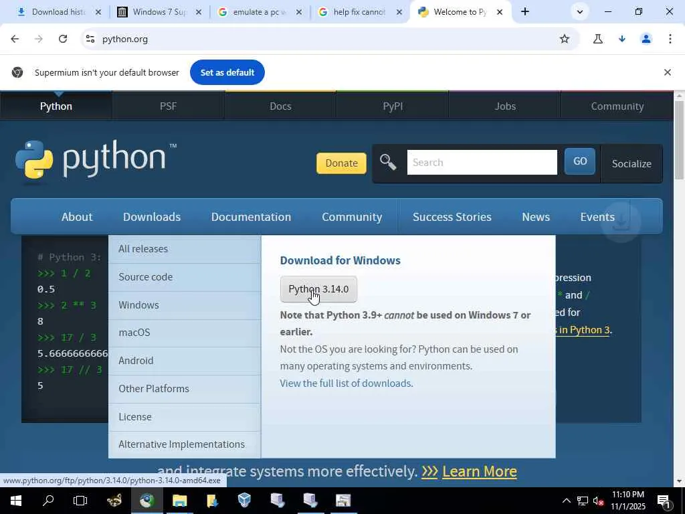The image size is (685, 514).
Task: Open the Community top bar item
Action: click(617, 106)
